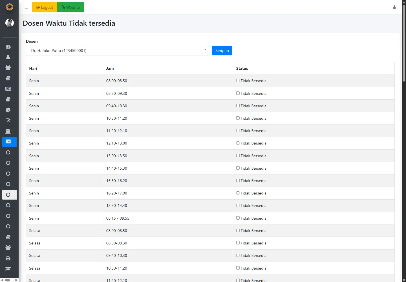Open the bank building sidebar icon
The height and width of the screenshot is (282, 406).
tap(8, 131)
